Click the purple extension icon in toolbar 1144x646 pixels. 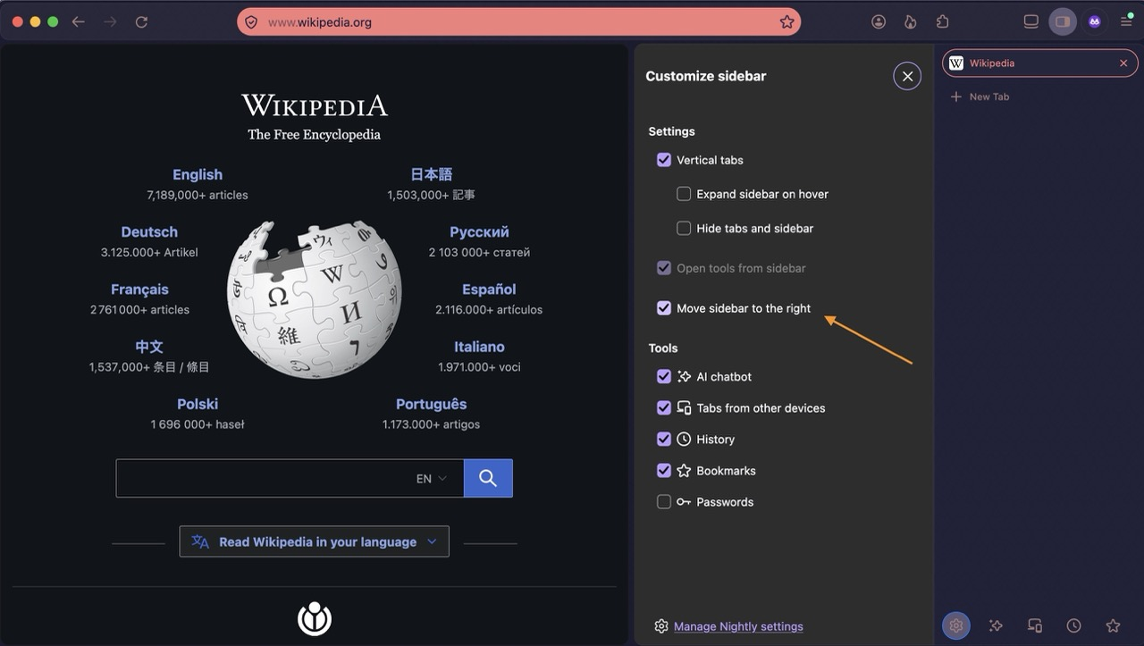(1095, 22)
